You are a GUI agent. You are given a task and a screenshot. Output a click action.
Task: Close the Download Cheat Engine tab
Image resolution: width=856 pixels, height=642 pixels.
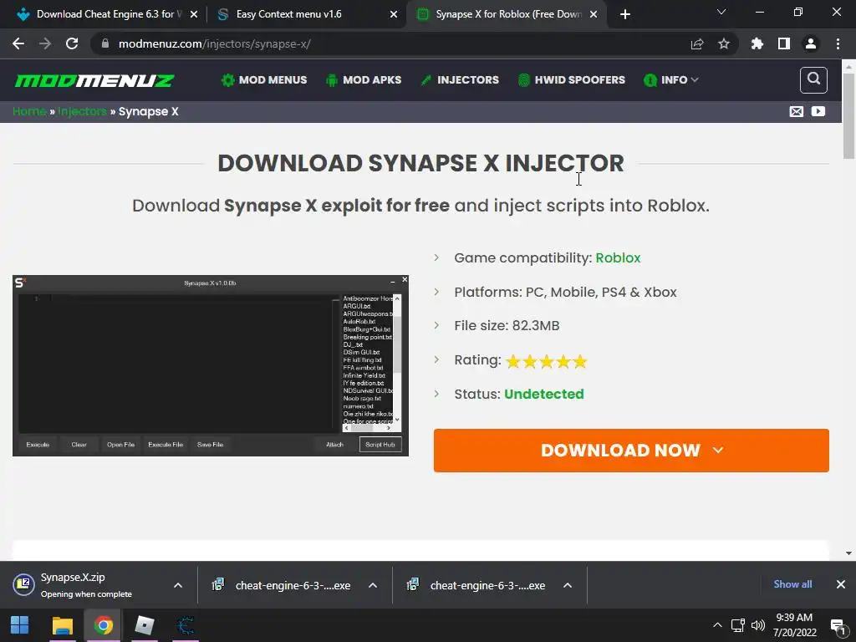[x=194, y=15]
